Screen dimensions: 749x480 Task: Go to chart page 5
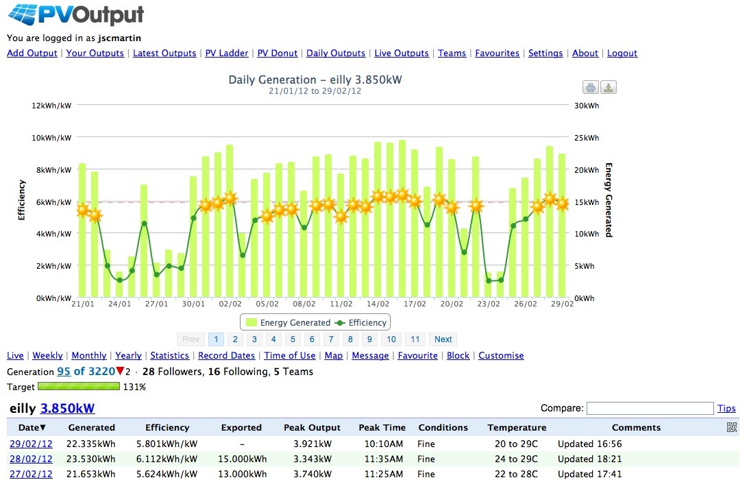pos(293,339)
